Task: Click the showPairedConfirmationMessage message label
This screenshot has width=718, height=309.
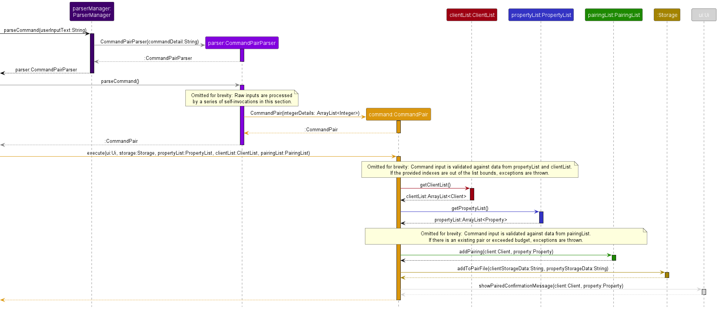Action: point(551,286)
